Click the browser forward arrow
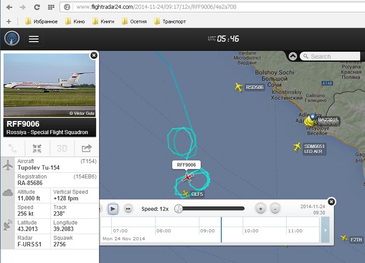Screen dimensions: 365x263 click(x=23, y=7)
